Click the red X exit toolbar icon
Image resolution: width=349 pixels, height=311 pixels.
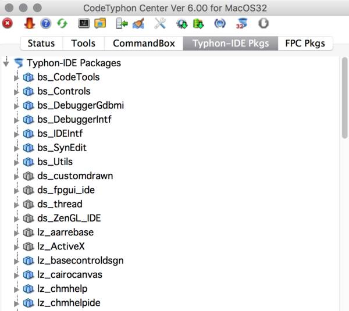coord(8,23)
